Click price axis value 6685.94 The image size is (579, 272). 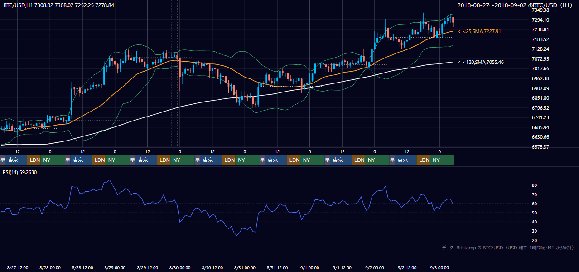pyautogui.click(x=540, y=127)
